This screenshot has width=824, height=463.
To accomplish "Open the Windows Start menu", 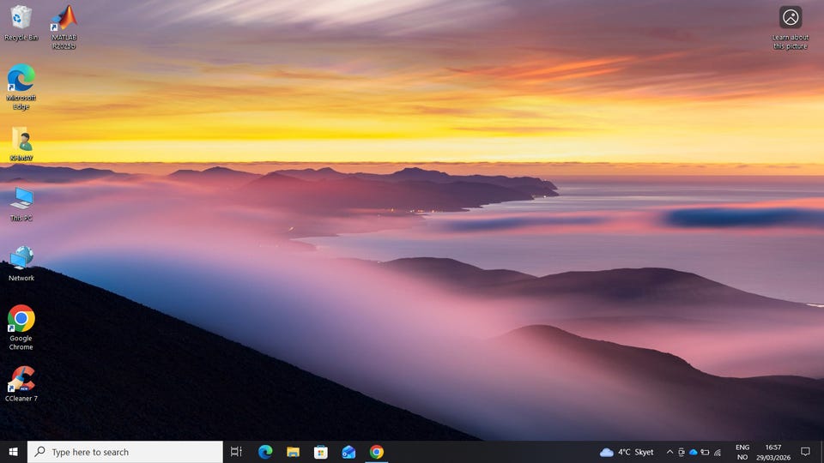I will tap(13, 452).
